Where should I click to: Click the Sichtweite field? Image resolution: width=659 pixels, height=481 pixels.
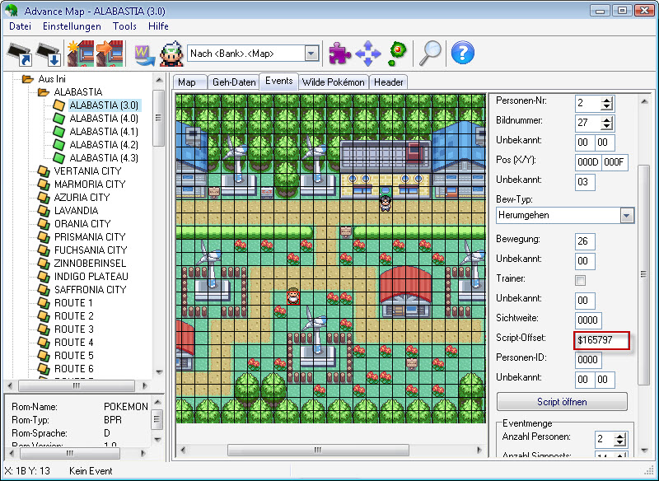coord(588,320)
